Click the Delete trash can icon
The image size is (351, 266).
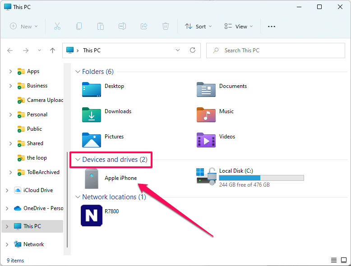click(166, 27)
